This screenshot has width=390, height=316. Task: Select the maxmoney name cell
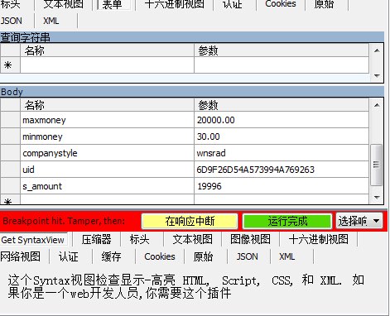107,120
